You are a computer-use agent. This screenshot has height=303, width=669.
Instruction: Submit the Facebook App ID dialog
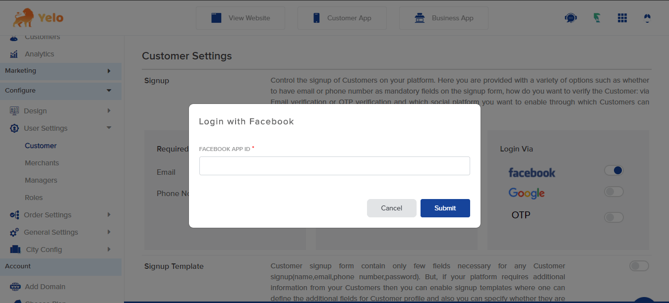(x=445, y=208)
